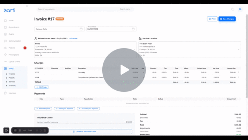The height and width of the screenshot is (140, 248).
Task: Open invoice more-options kebab beside Save Changes
Action: [x=239, y=19]
